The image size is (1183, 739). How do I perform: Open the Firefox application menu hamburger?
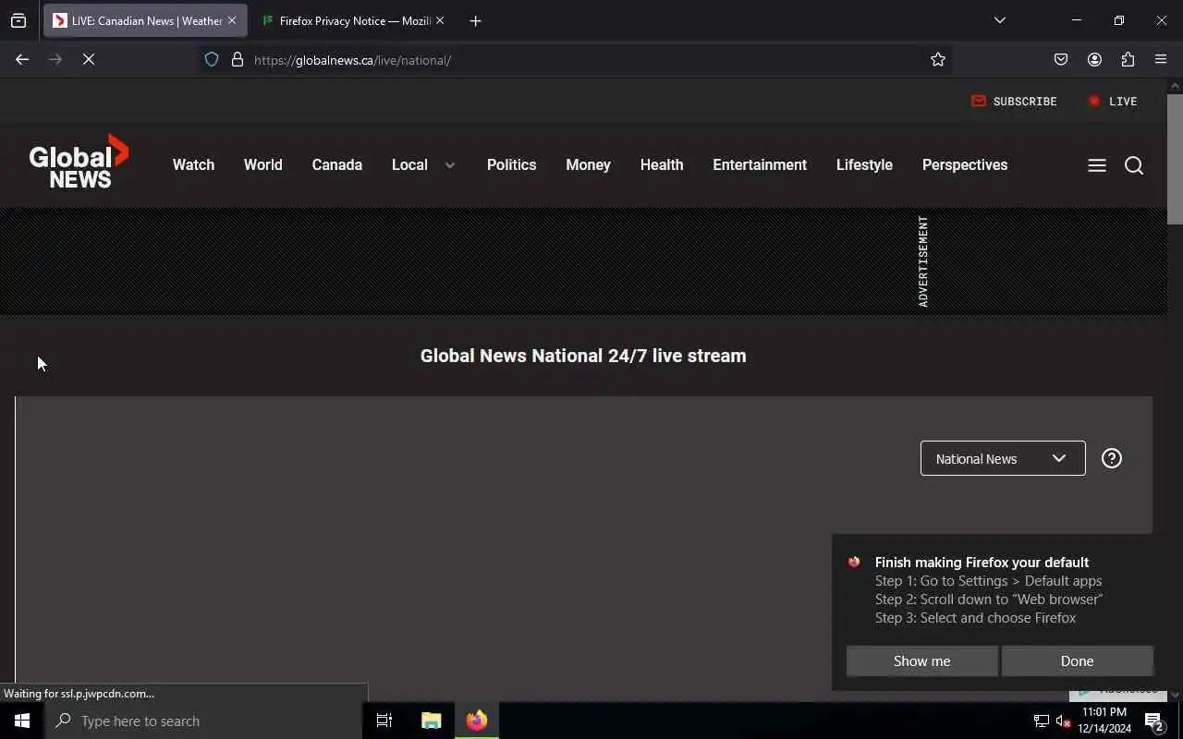(x=1161, y=59)
